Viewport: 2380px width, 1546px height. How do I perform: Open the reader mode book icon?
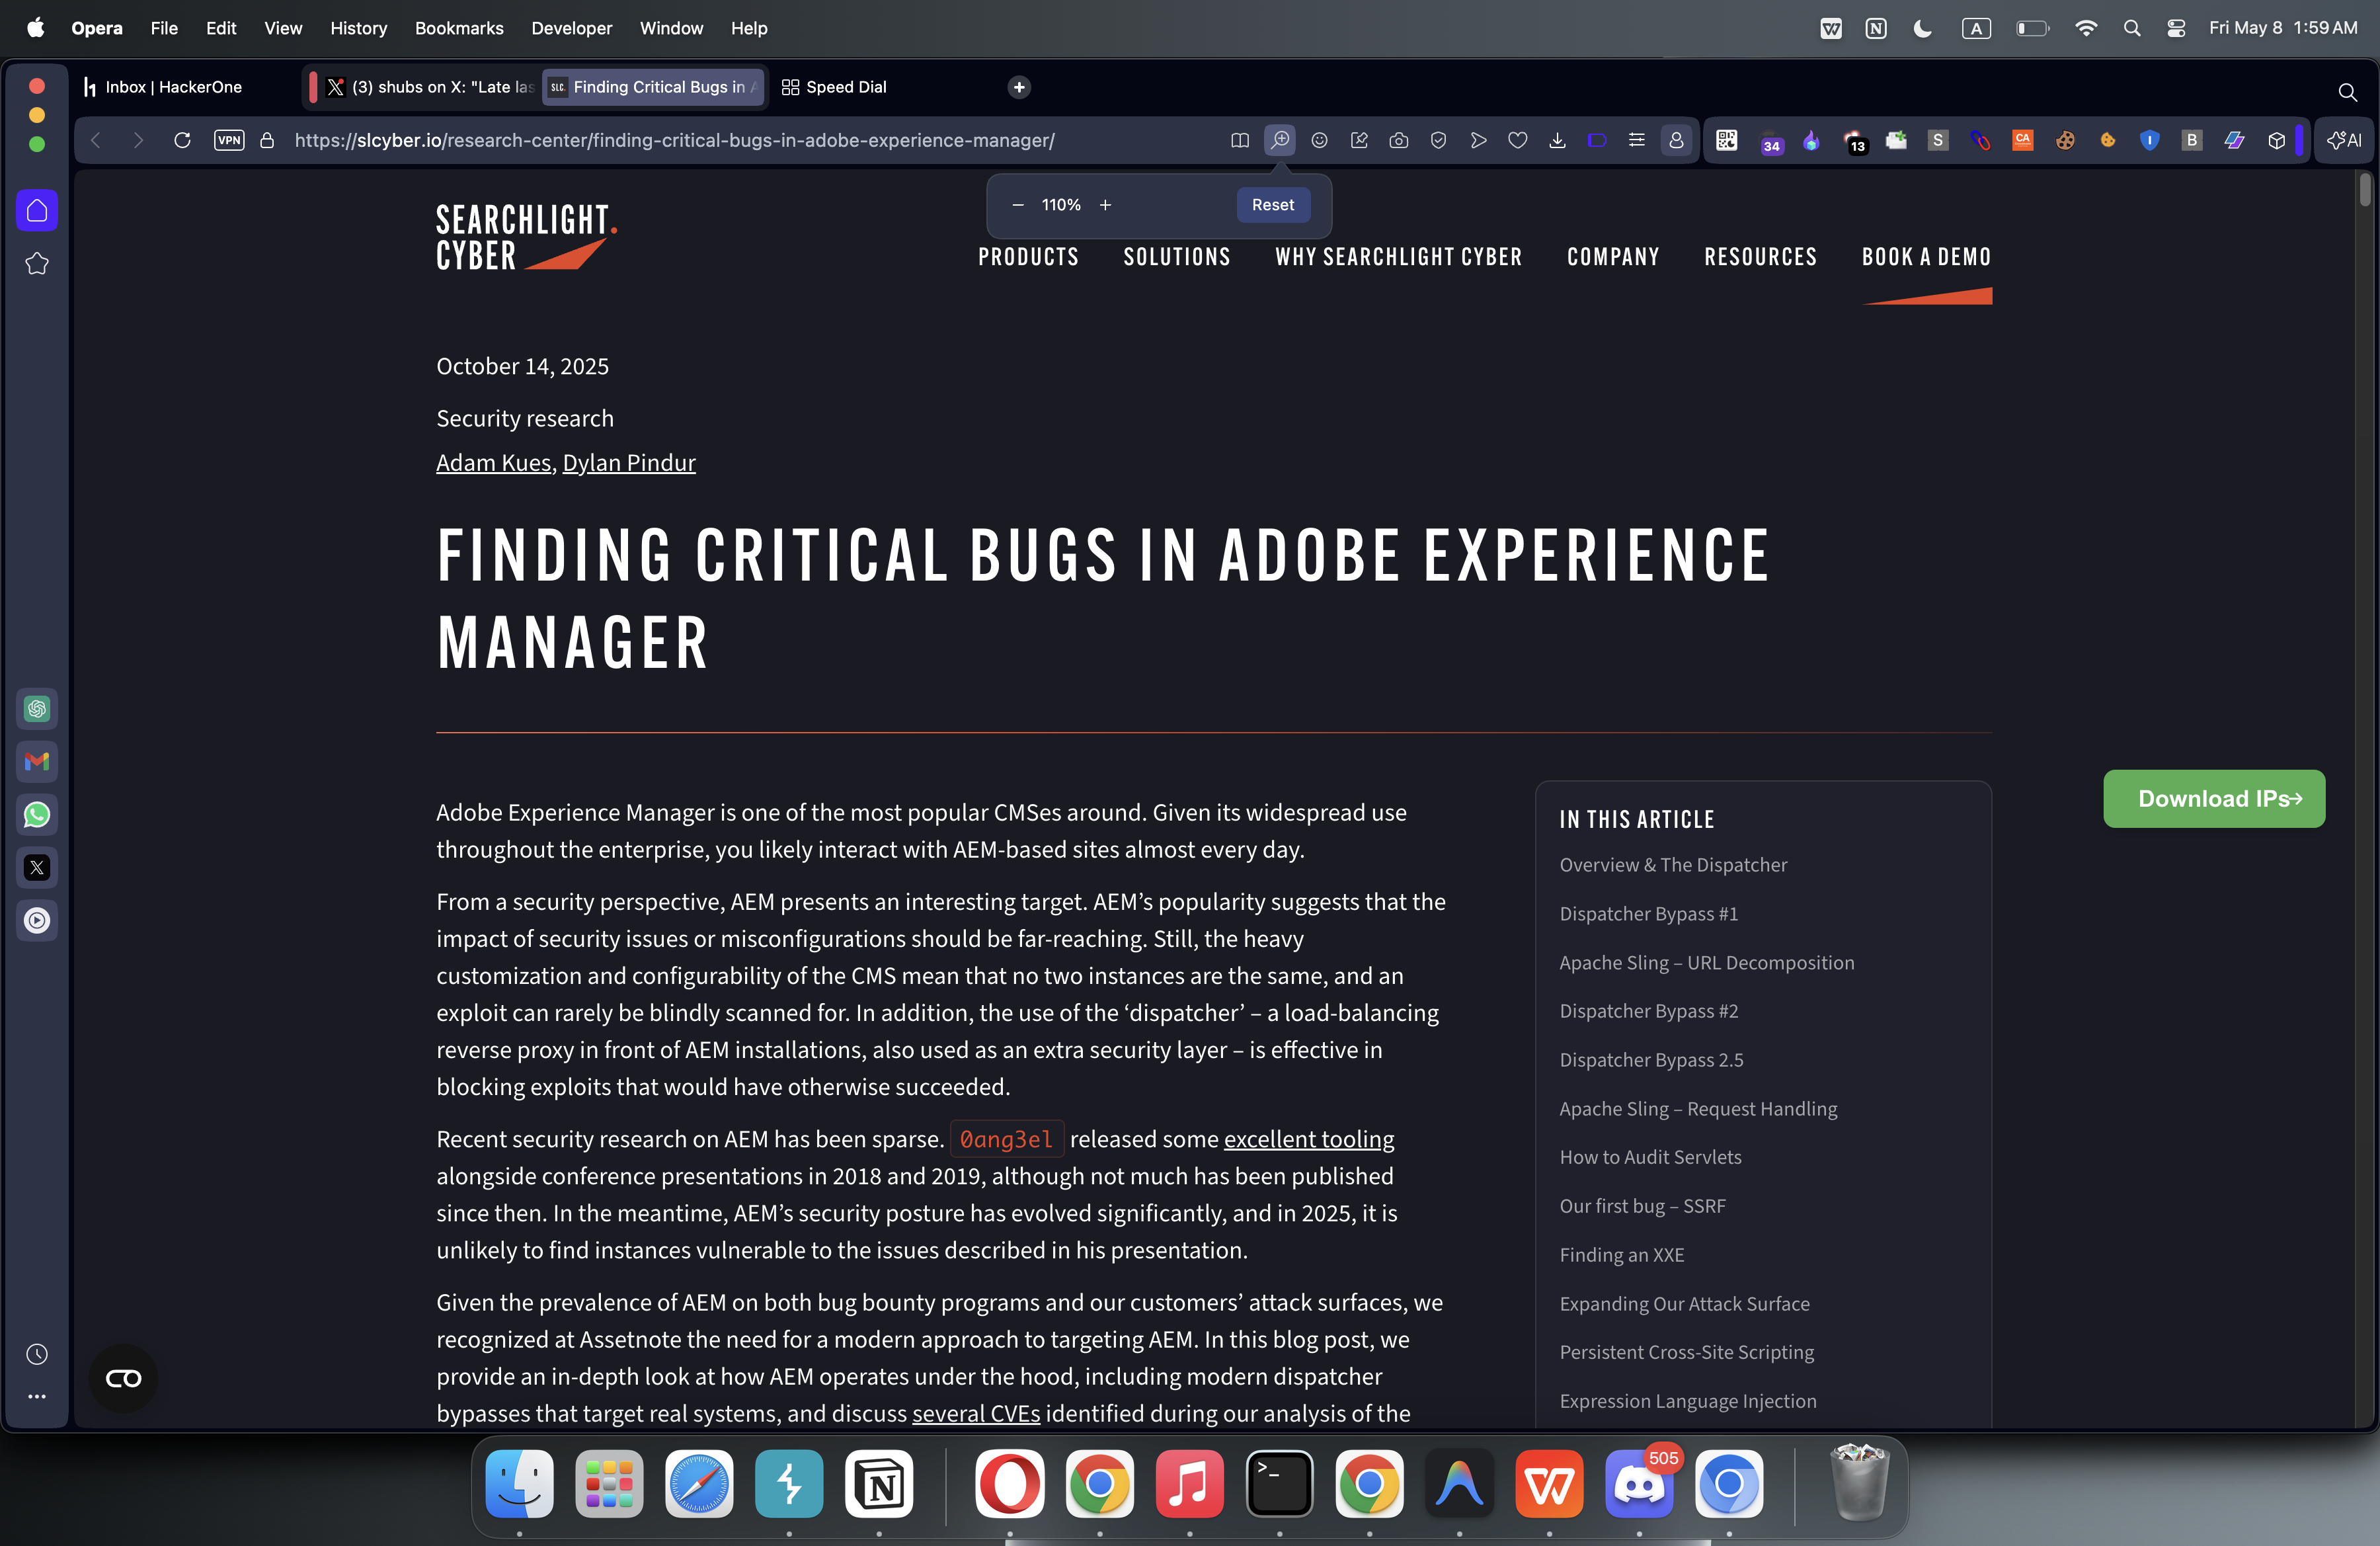[x=1240, y=140]
